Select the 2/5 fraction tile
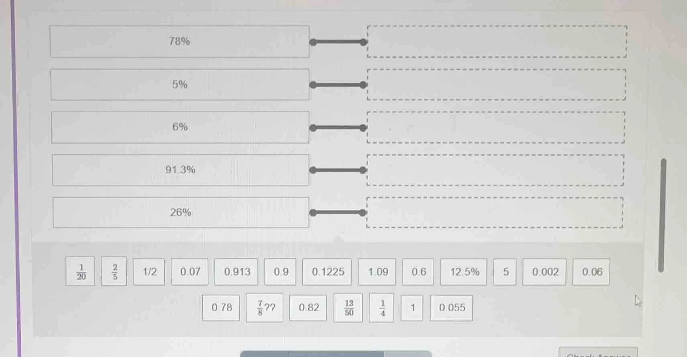The height and width of the screenshot is (357, 687). point(114,272)
